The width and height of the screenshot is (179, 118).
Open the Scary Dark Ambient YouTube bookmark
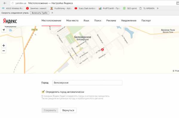[x=85, y=8]
